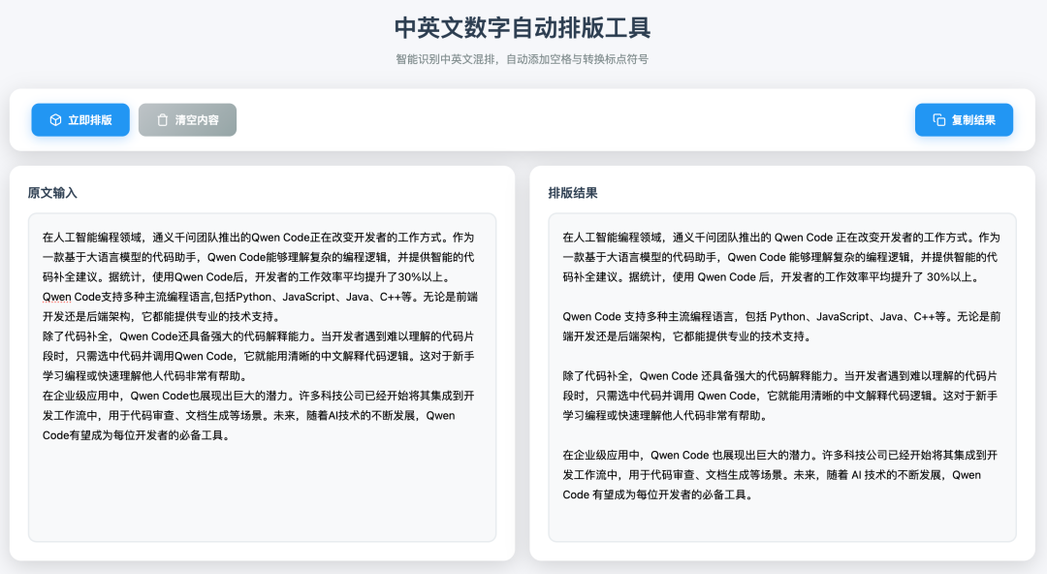The image size is (1047, 574).
Task: Click the empty bottom area of 排版结果 box
Action: coord(781,524)
